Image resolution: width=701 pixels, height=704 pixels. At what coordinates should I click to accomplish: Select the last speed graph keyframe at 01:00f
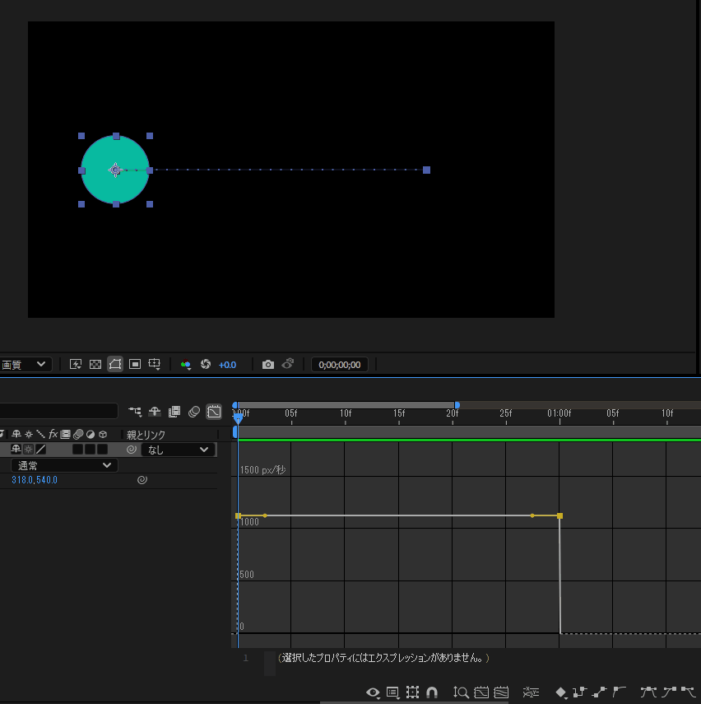[559, 516]
